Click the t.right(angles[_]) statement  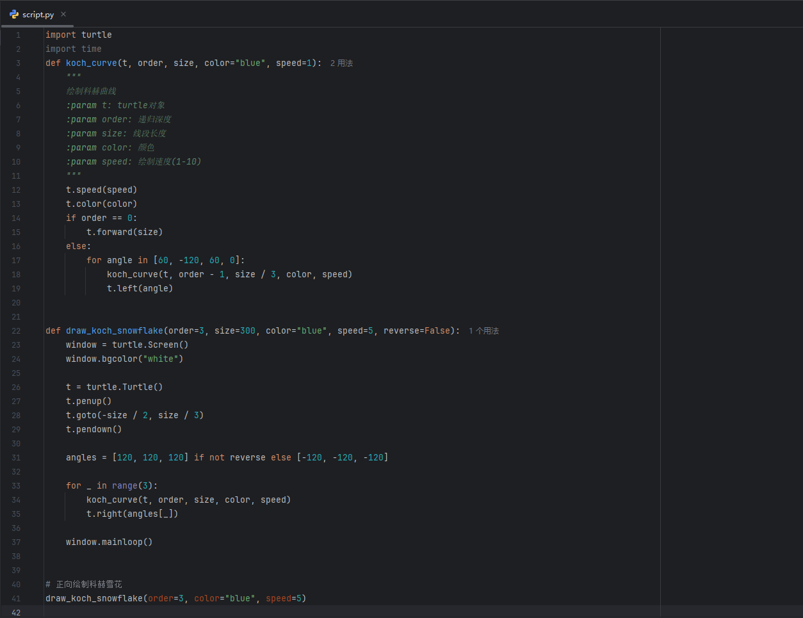[x=132, y=514]
